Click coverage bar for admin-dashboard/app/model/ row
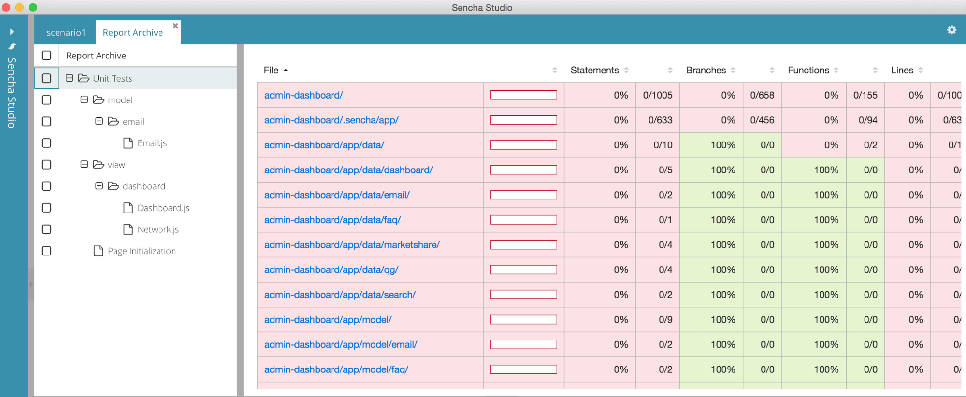The image size is (966, 397). [x=524, y=320]
